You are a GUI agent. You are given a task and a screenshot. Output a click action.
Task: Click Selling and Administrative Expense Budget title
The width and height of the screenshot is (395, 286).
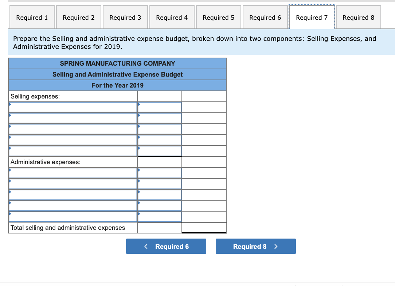pos(117,74)
